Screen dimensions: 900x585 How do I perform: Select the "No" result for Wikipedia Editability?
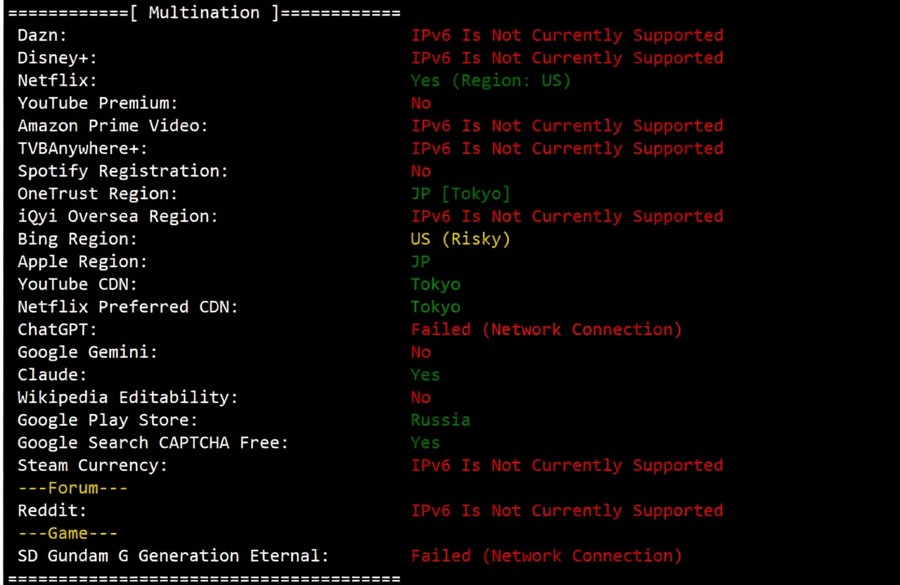[421, 397]
